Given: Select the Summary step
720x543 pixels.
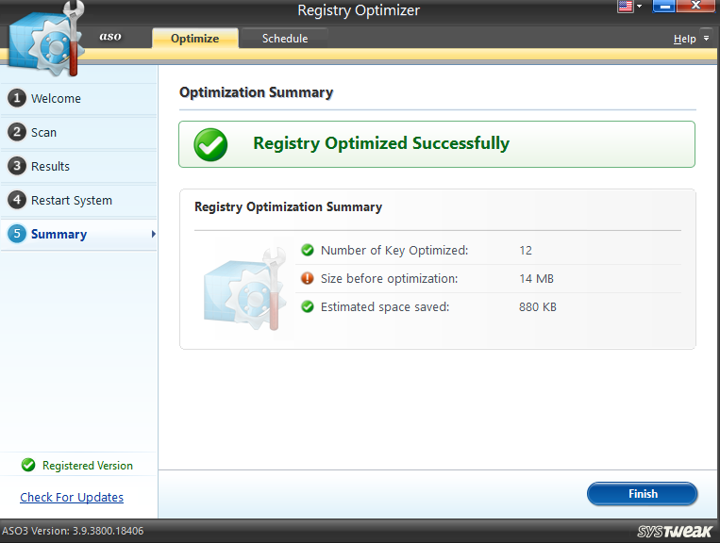Looking at the screenshot, I should pyautogui.click(x=78, y=234).
